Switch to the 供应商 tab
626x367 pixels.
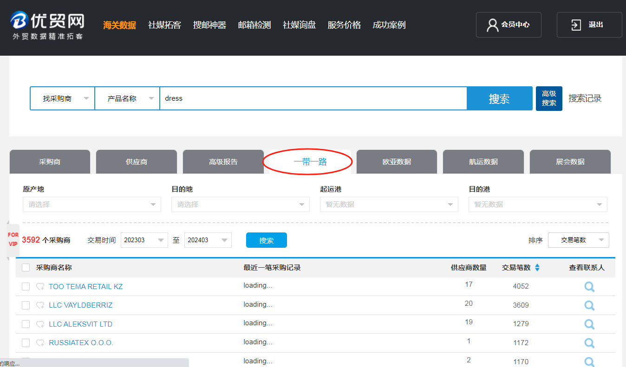point(137,162)
